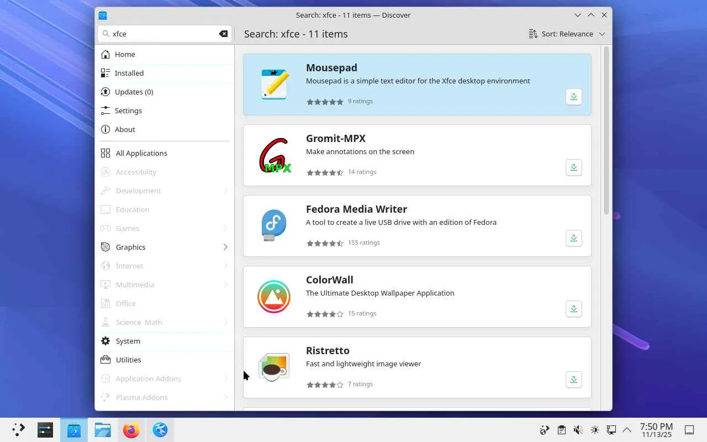Viewport: 707px width, 442px height.
Task: Open the Fedora Media Writer app icon
Action: 274,225
